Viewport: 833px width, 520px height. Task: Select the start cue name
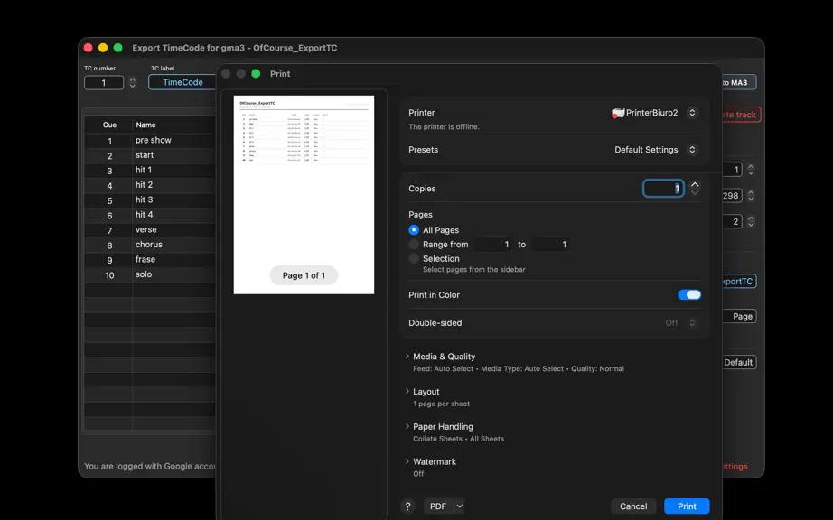pyautogui.click(x=145, y=155)
